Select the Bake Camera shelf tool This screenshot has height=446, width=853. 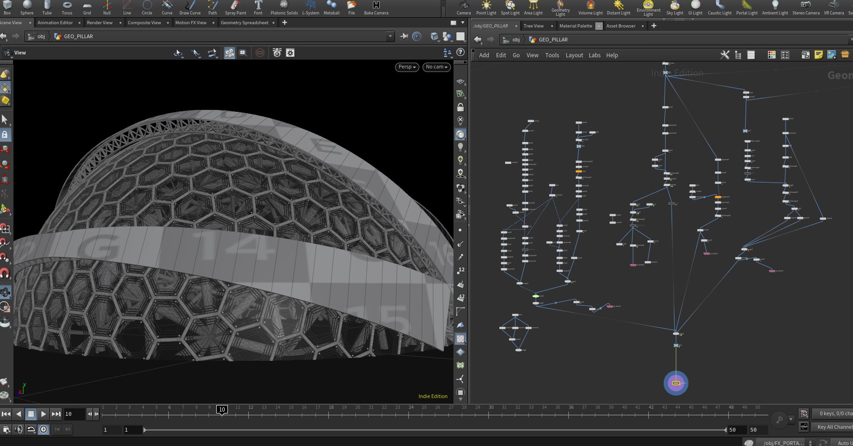[376, 7]
